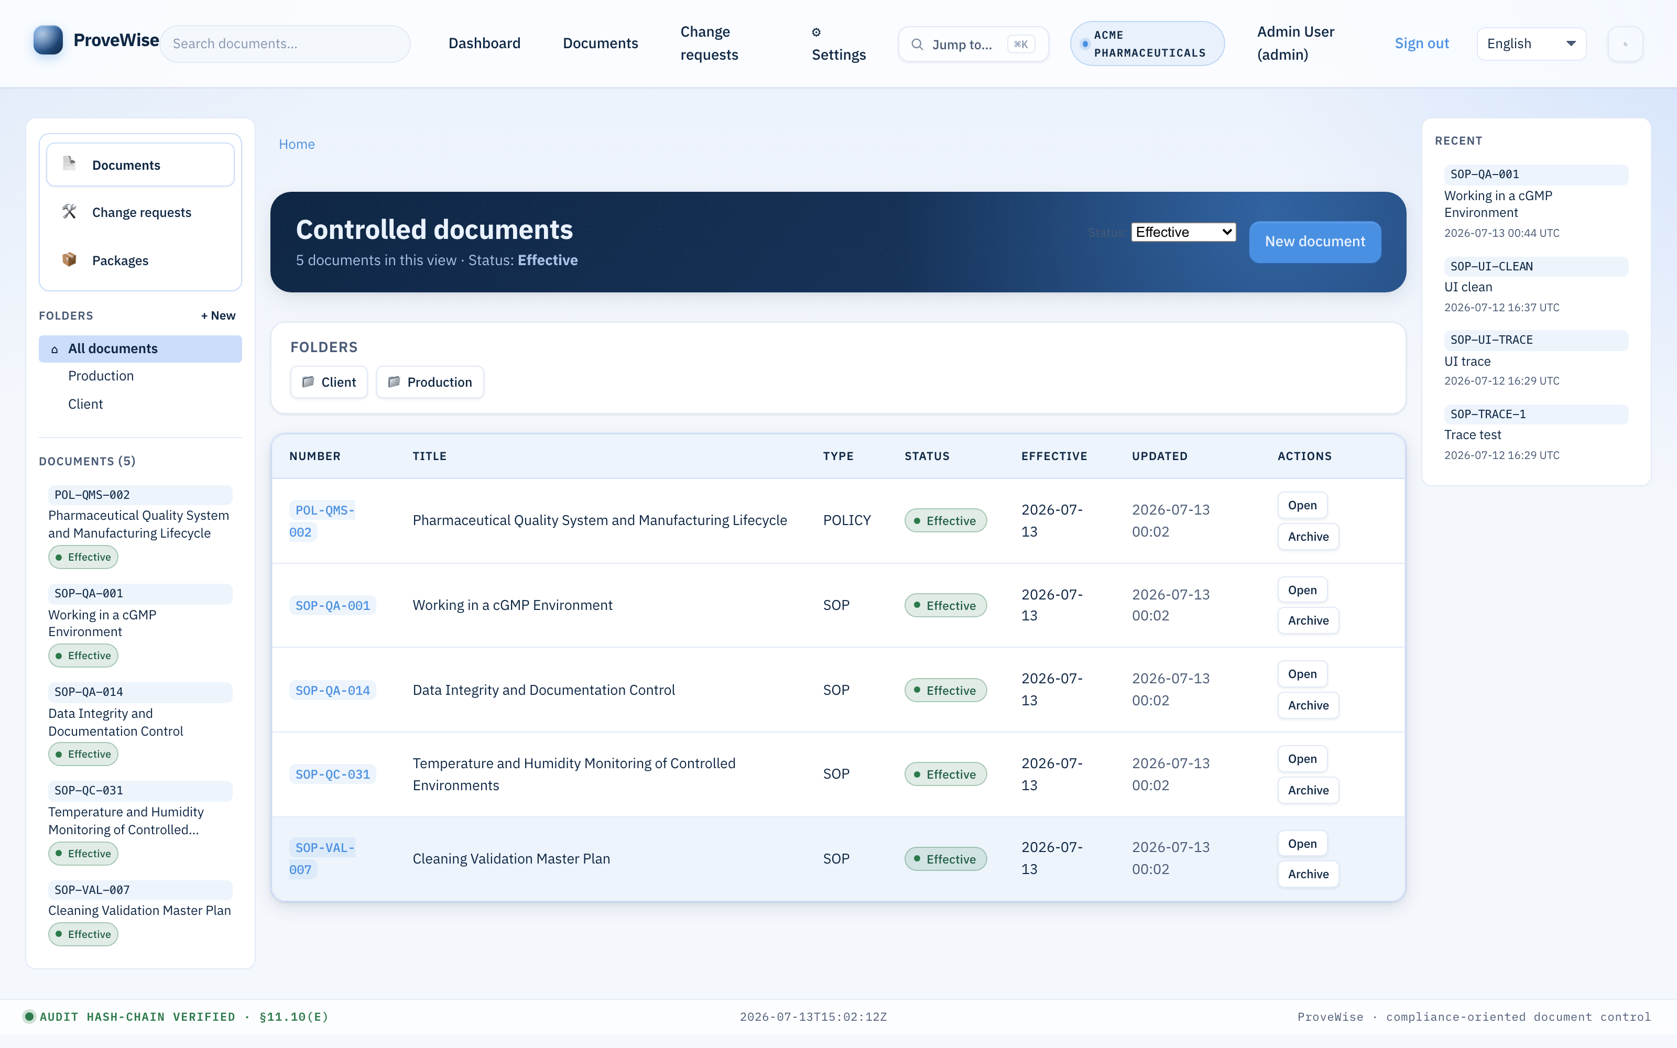Image resolution: width=1677 pixels, height=1048 pixels.
Task: Click the POL-QMS-002 number link in table
Action: point(322,521)
